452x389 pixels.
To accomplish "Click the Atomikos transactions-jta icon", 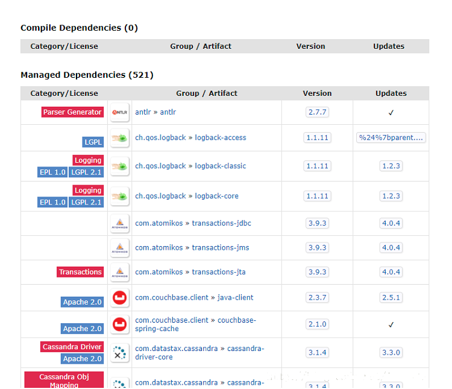I will click(x=120, y=272).
